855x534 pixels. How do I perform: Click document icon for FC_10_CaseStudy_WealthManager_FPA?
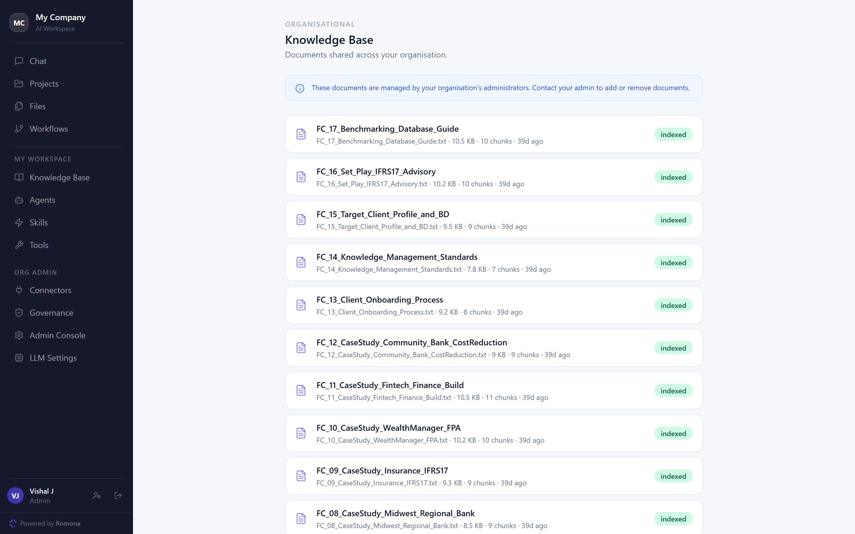click(x=301, y=433)
